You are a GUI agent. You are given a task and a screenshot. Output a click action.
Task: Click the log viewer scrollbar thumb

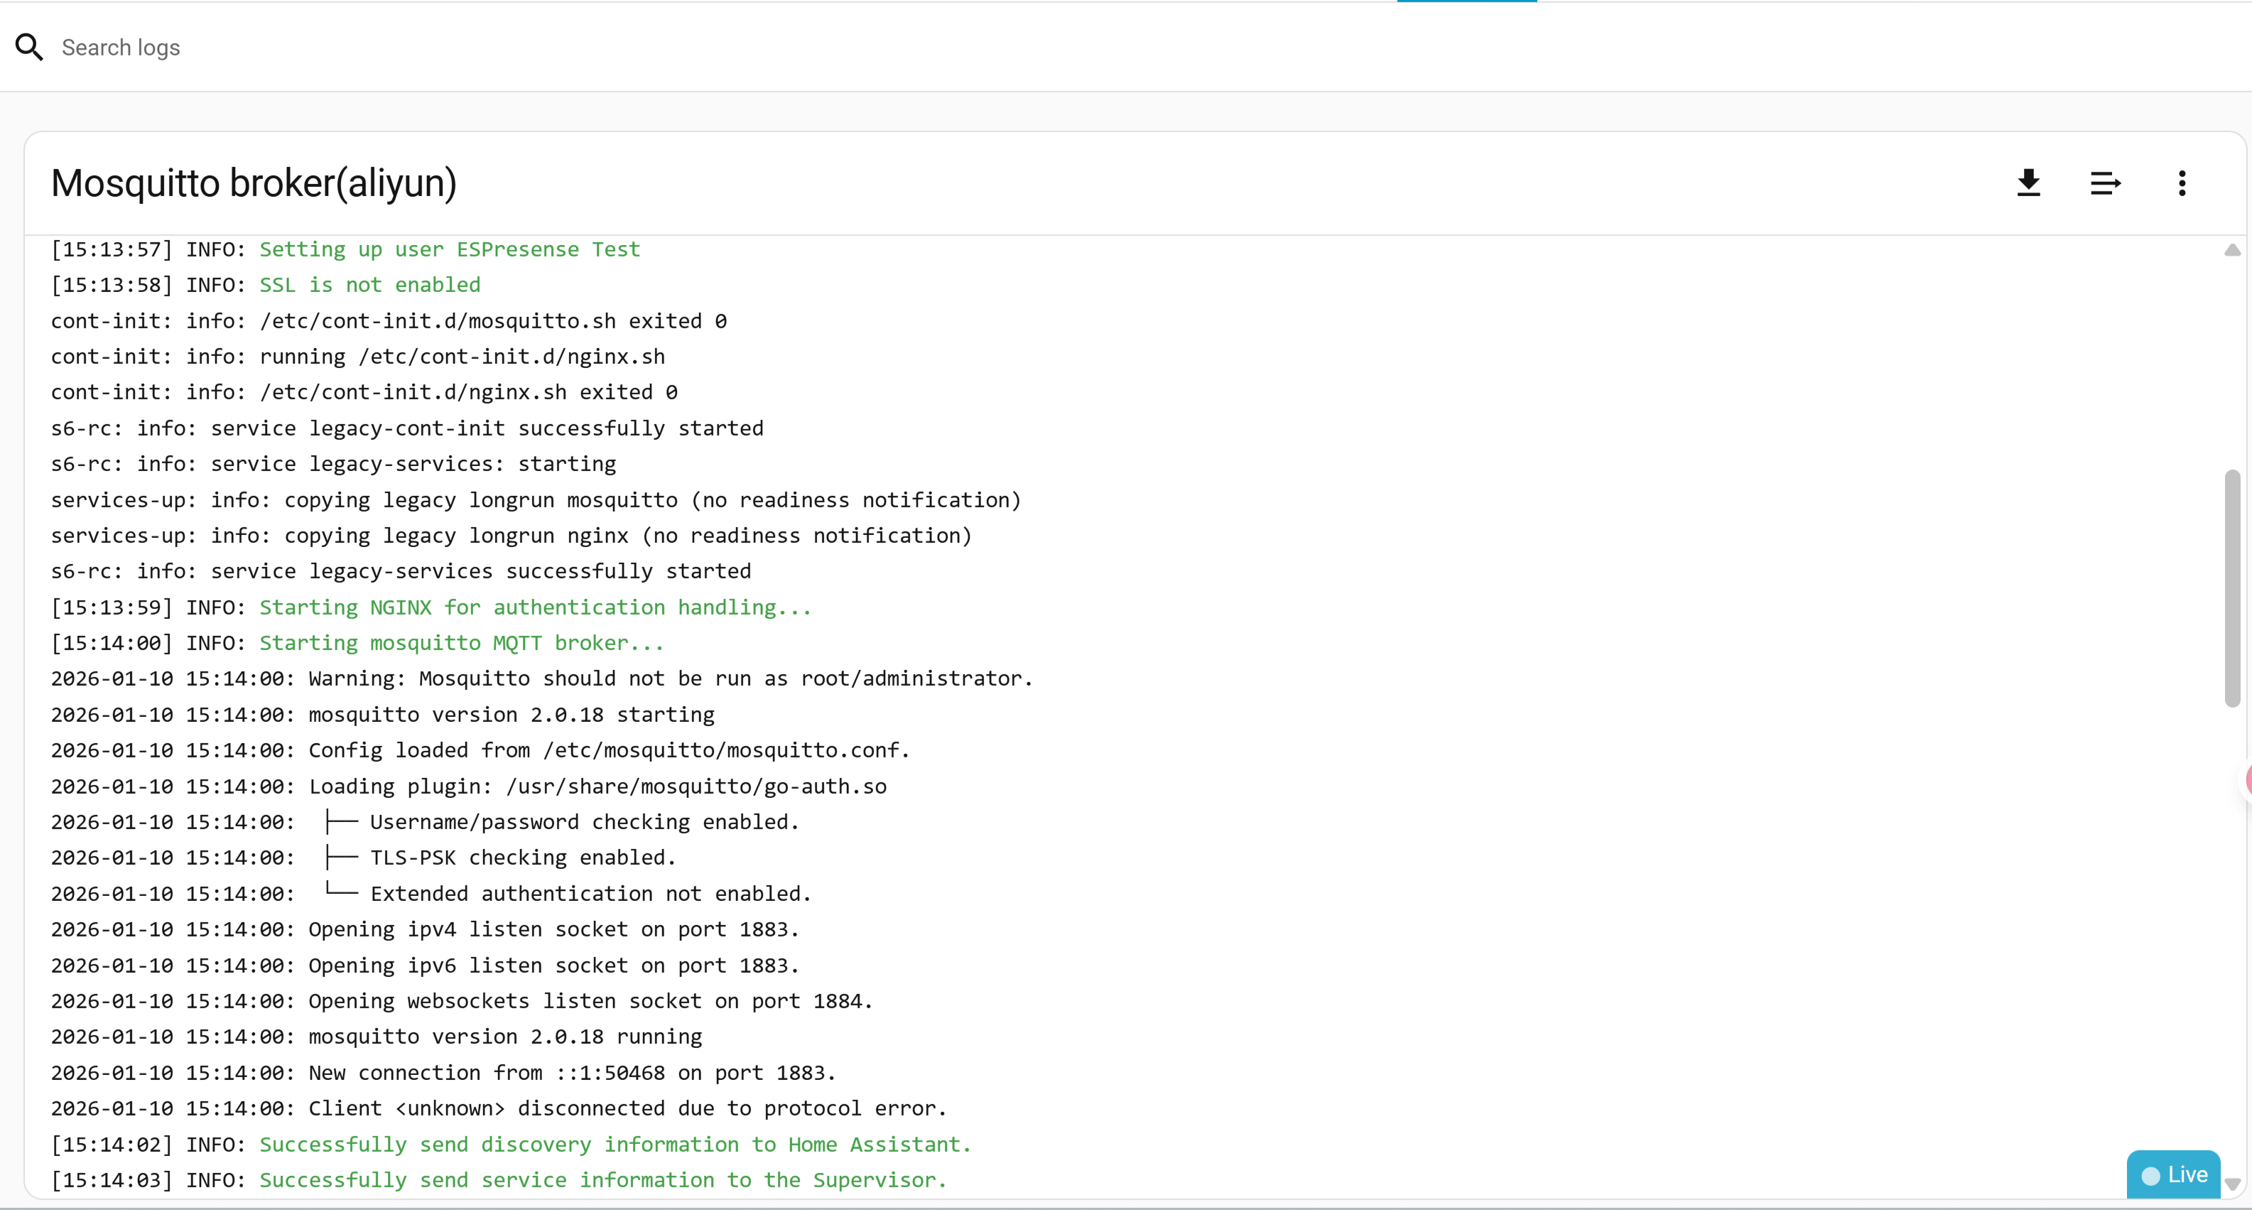click(x=2232, y=588)
